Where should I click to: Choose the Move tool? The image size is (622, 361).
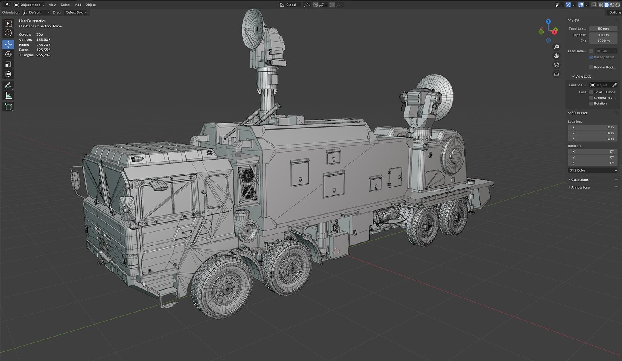[x=8, y=44]
